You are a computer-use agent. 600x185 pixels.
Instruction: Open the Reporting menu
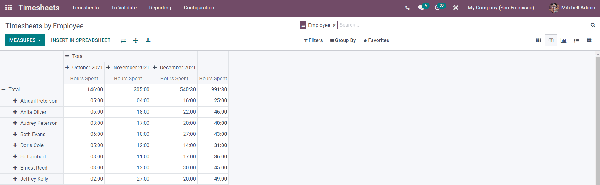coord(160,8)
